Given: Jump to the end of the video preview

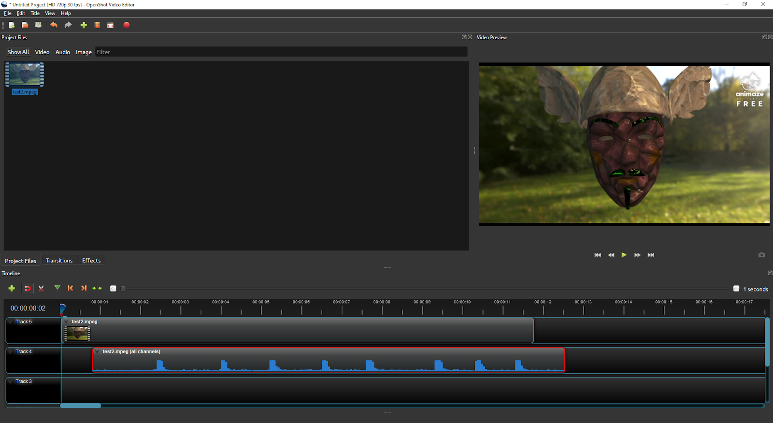Looking at the screenshot, I should click(x=651, y=255).
